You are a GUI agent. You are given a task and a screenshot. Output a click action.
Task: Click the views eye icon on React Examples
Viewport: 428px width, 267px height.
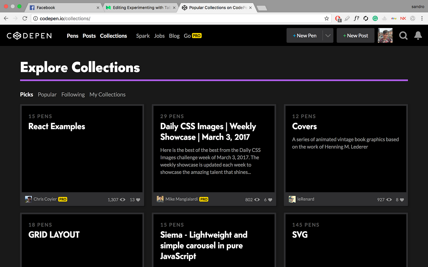pyautogui.click(x=123, y=200)
